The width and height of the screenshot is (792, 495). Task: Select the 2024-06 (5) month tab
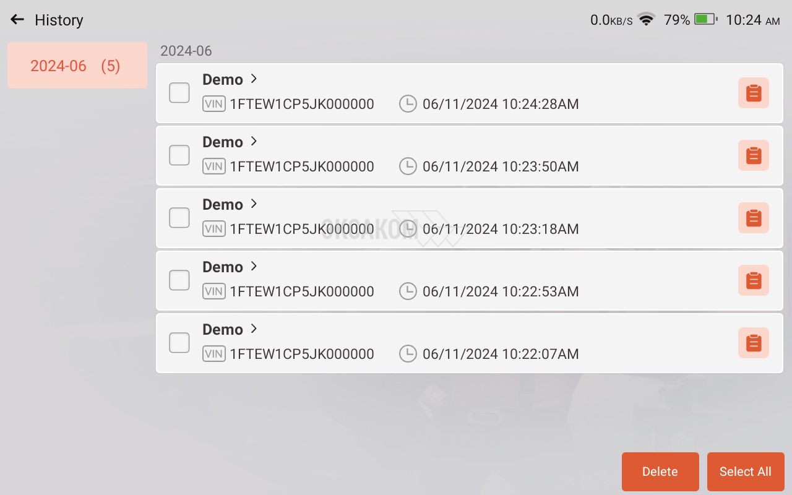point(77,66)
